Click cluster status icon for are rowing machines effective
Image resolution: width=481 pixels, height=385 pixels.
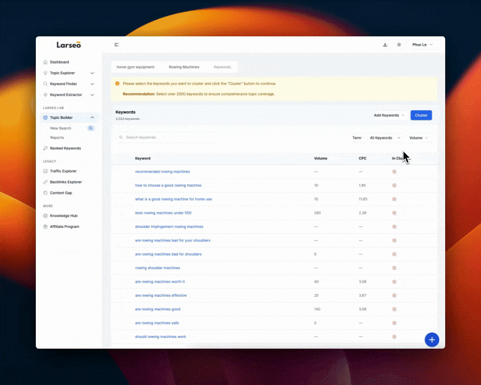tap(394, 295)
